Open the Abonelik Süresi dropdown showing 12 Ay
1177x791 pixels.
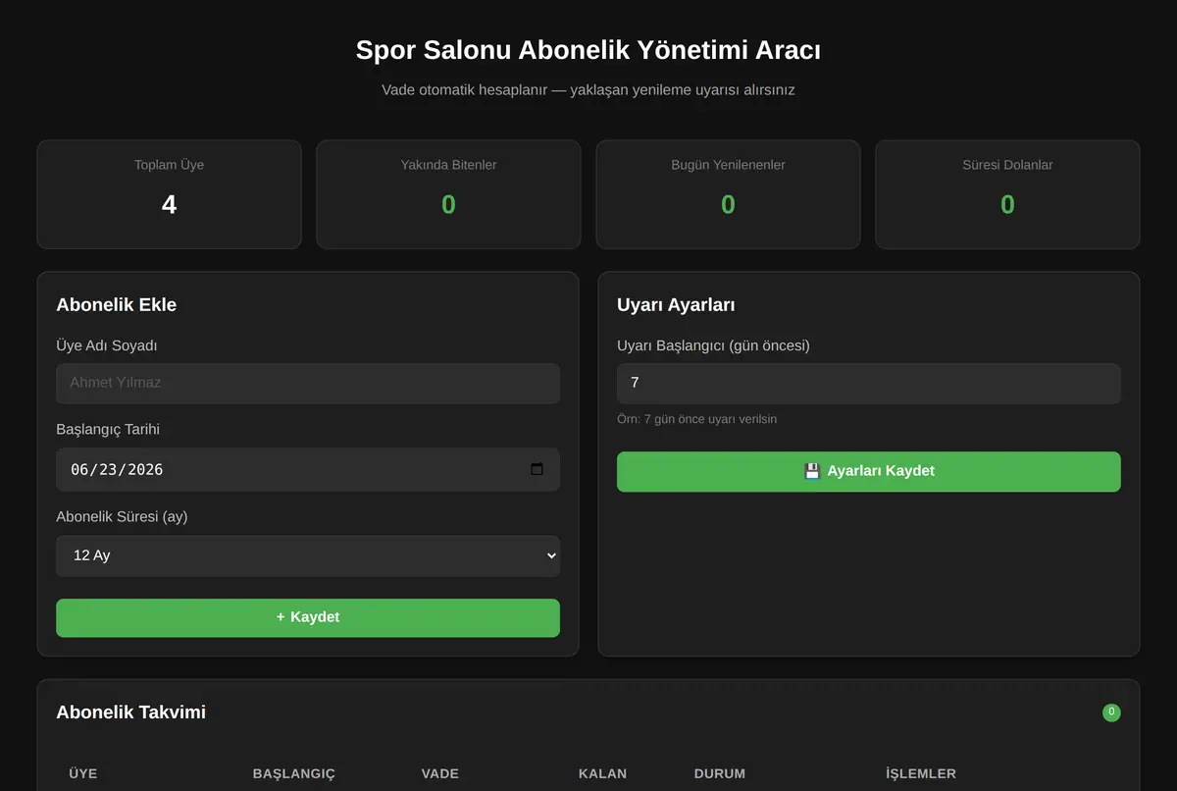(308, 555)
